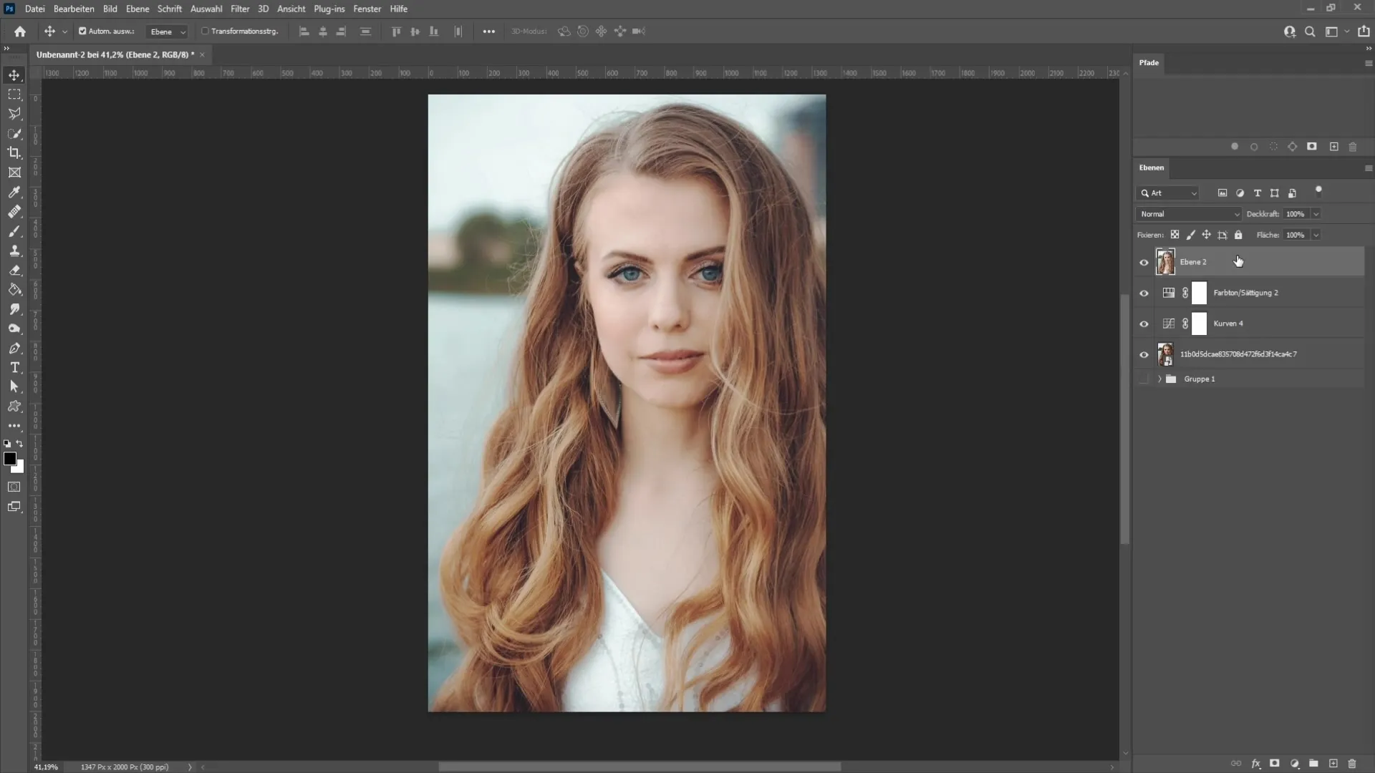Image resolution: width=1375 pixels, height=773 pixels.
Task: Select the Type tool
Action: (x=14, y=367)
